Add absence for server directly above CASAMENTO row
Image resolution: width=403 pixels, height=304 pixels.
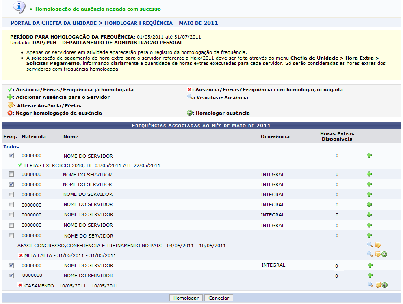point(369,275)
